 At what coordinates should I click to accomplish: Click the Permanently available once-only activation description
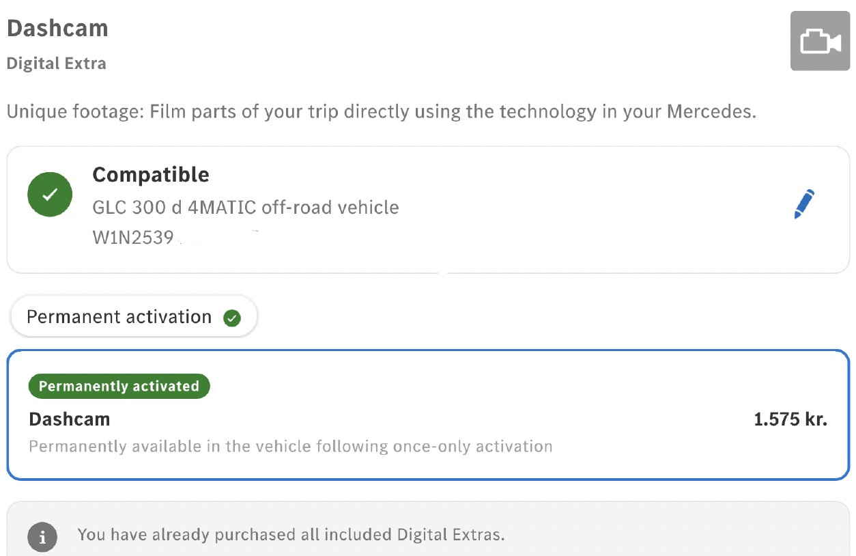pos(291,447)
